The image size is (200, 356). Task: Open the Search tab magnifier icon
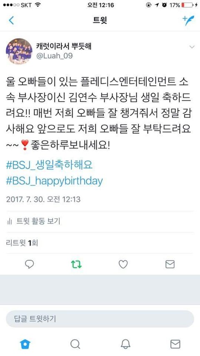pos(75,344)
